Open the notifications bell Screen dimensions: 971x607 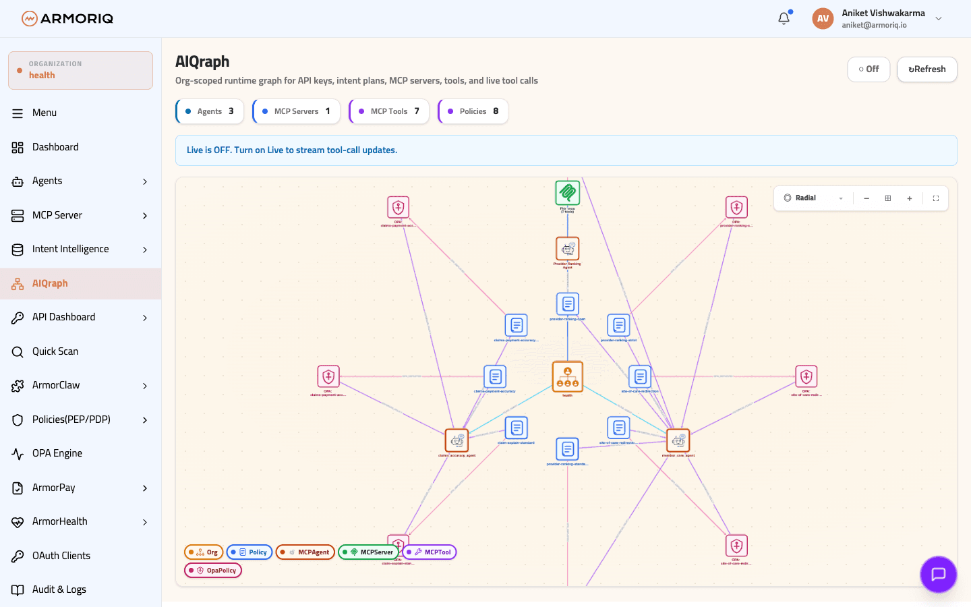784,18
